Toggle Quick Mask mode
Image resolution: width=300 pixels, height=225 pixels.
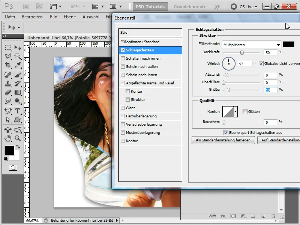(13, 168)
